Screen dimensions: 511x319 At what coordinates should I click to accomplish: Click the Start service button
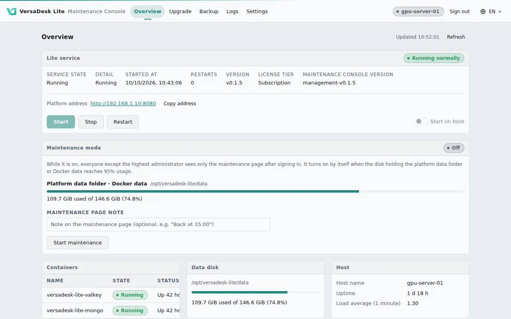coord(61,122)
